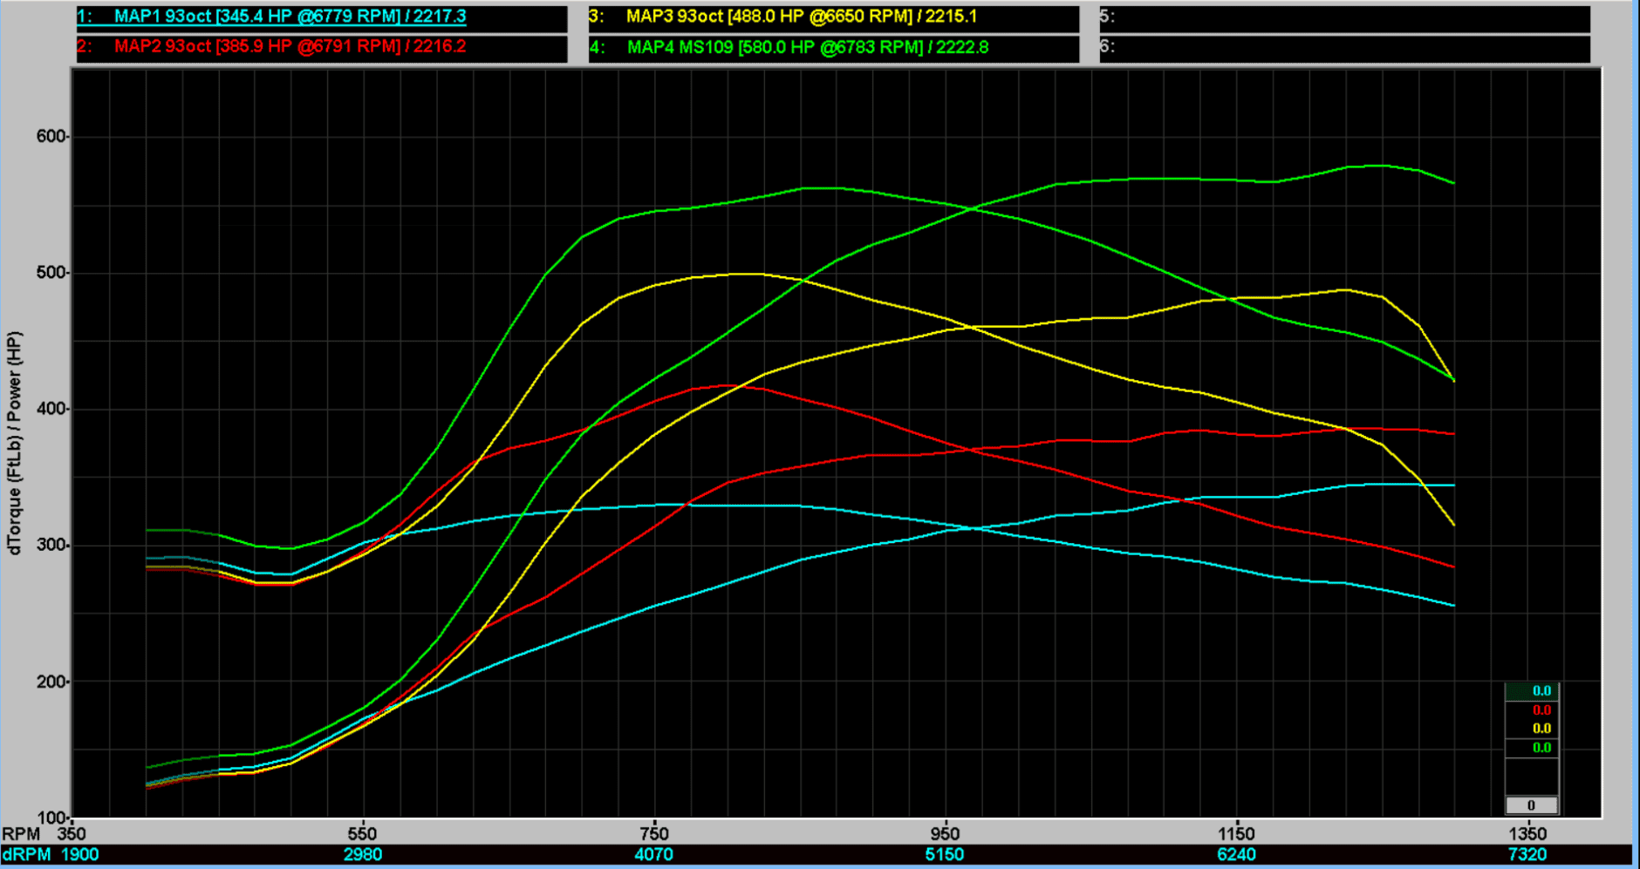Click RPM axis value 950
Screen dimensions: 1640x869
(945, 834)
